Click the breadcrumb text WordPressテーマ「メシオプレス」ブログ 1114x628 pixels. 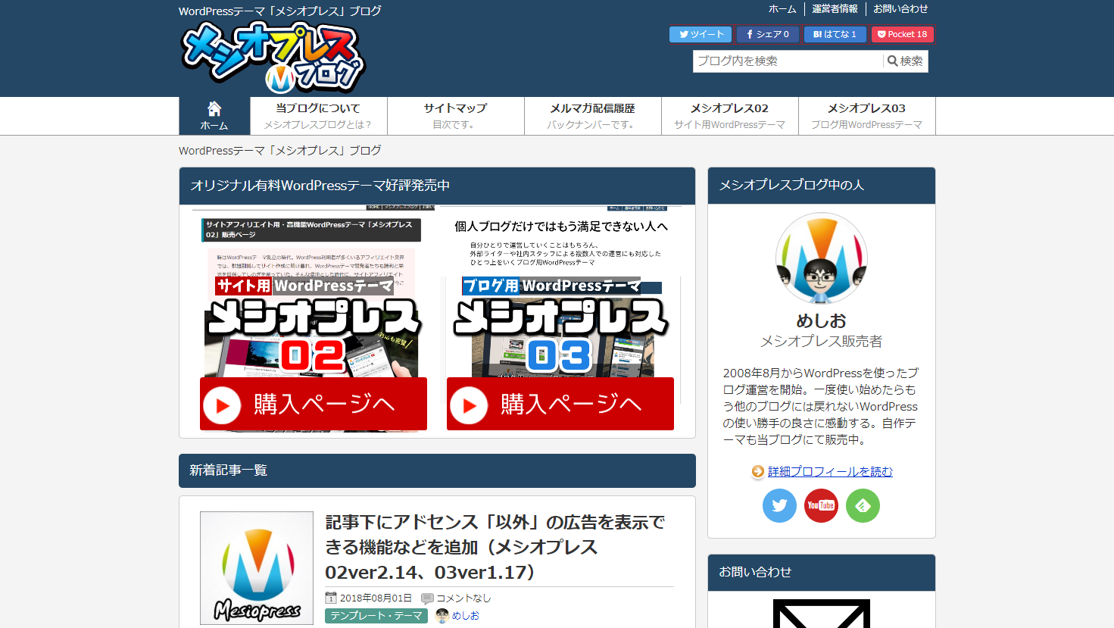pyautogui.click(x=280, y=151)
